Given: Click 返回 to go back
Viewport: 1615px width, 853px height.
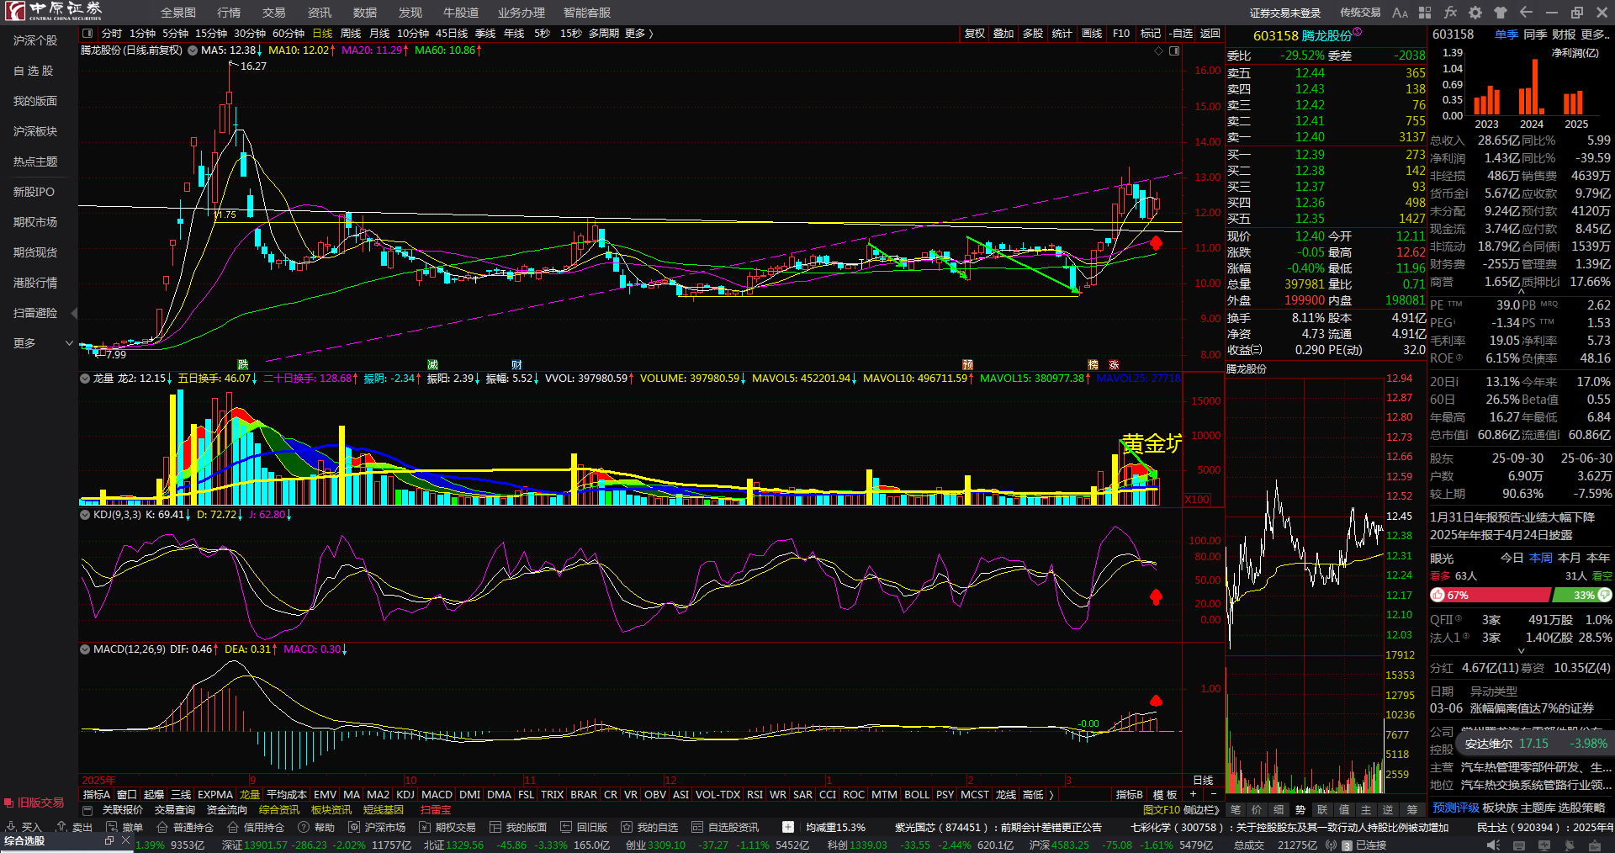Looking at the screenshot, I should [x=1210, y=34].
